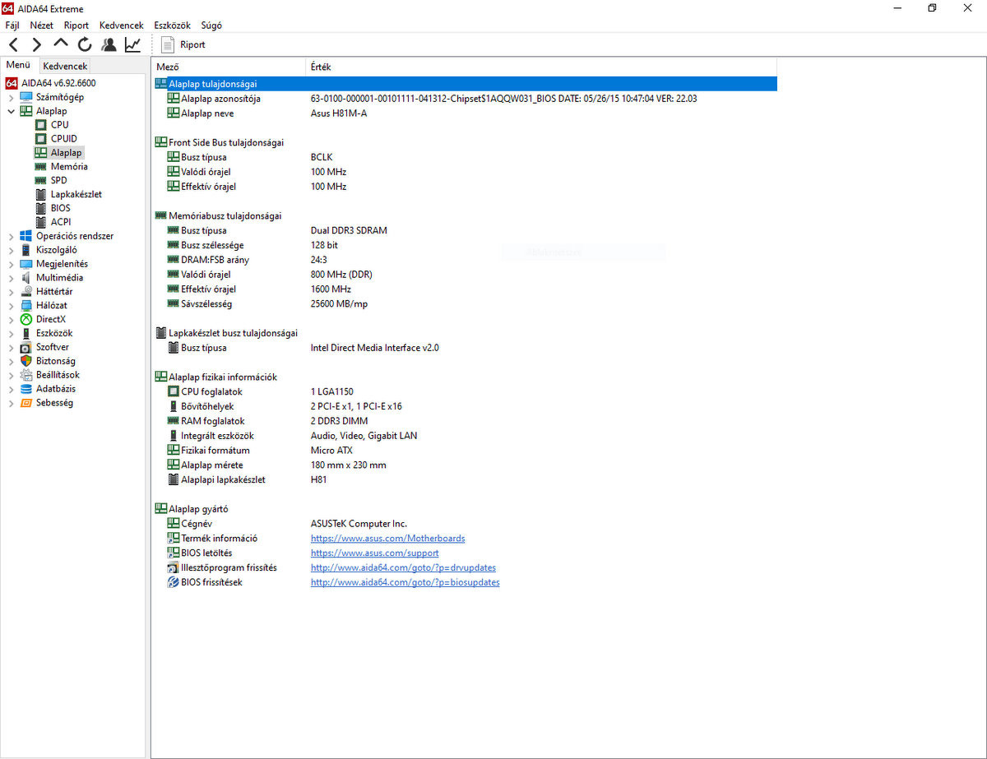The width and height of the screenshot is (987, 759).
Task: Open the biosupdates link
Action: click(405, 583)
